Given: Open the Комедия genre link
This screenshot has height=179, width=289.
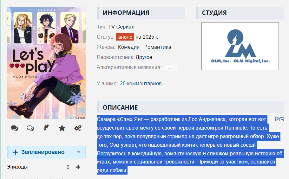Looking at the screenshot, I should [129, 47].
